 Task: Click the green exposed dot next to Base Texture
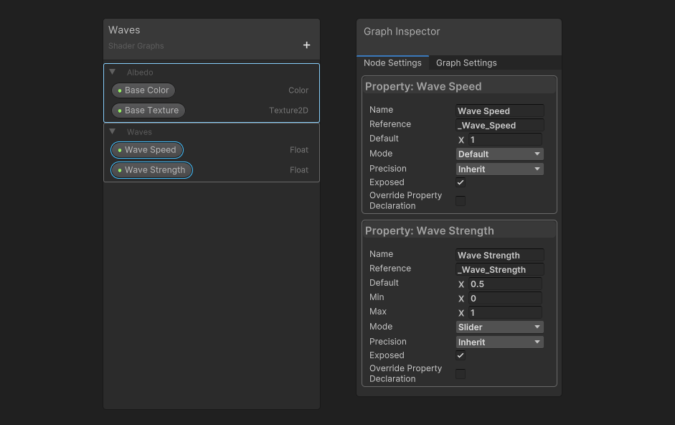pyautogui.click(x=119, y=111)
